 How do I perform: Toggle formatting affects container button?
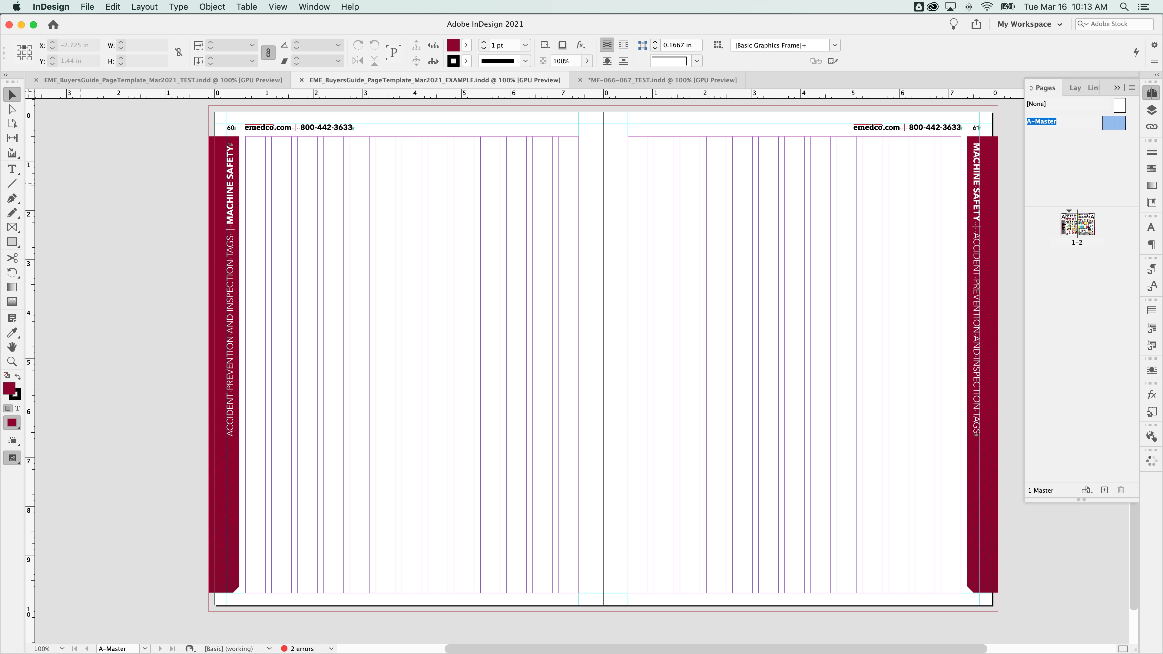coord(8,408)
